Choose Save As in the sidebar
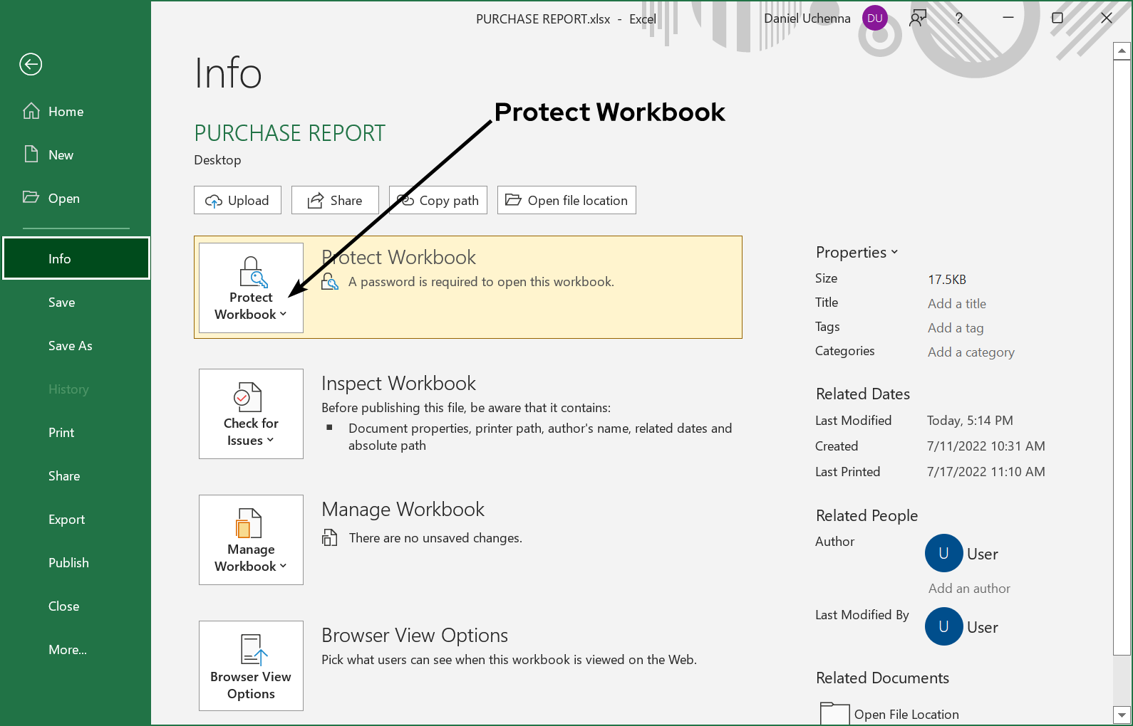The width and height of the screenshot is (1133, 726). 76,346
